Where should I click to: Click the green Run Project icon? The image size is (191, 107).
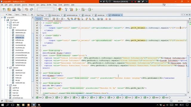[77, 10]
